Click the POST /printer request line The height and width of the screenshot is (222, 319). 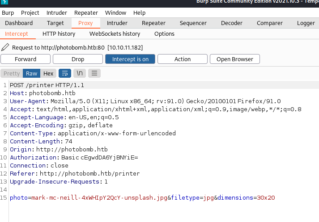point(47,85)
